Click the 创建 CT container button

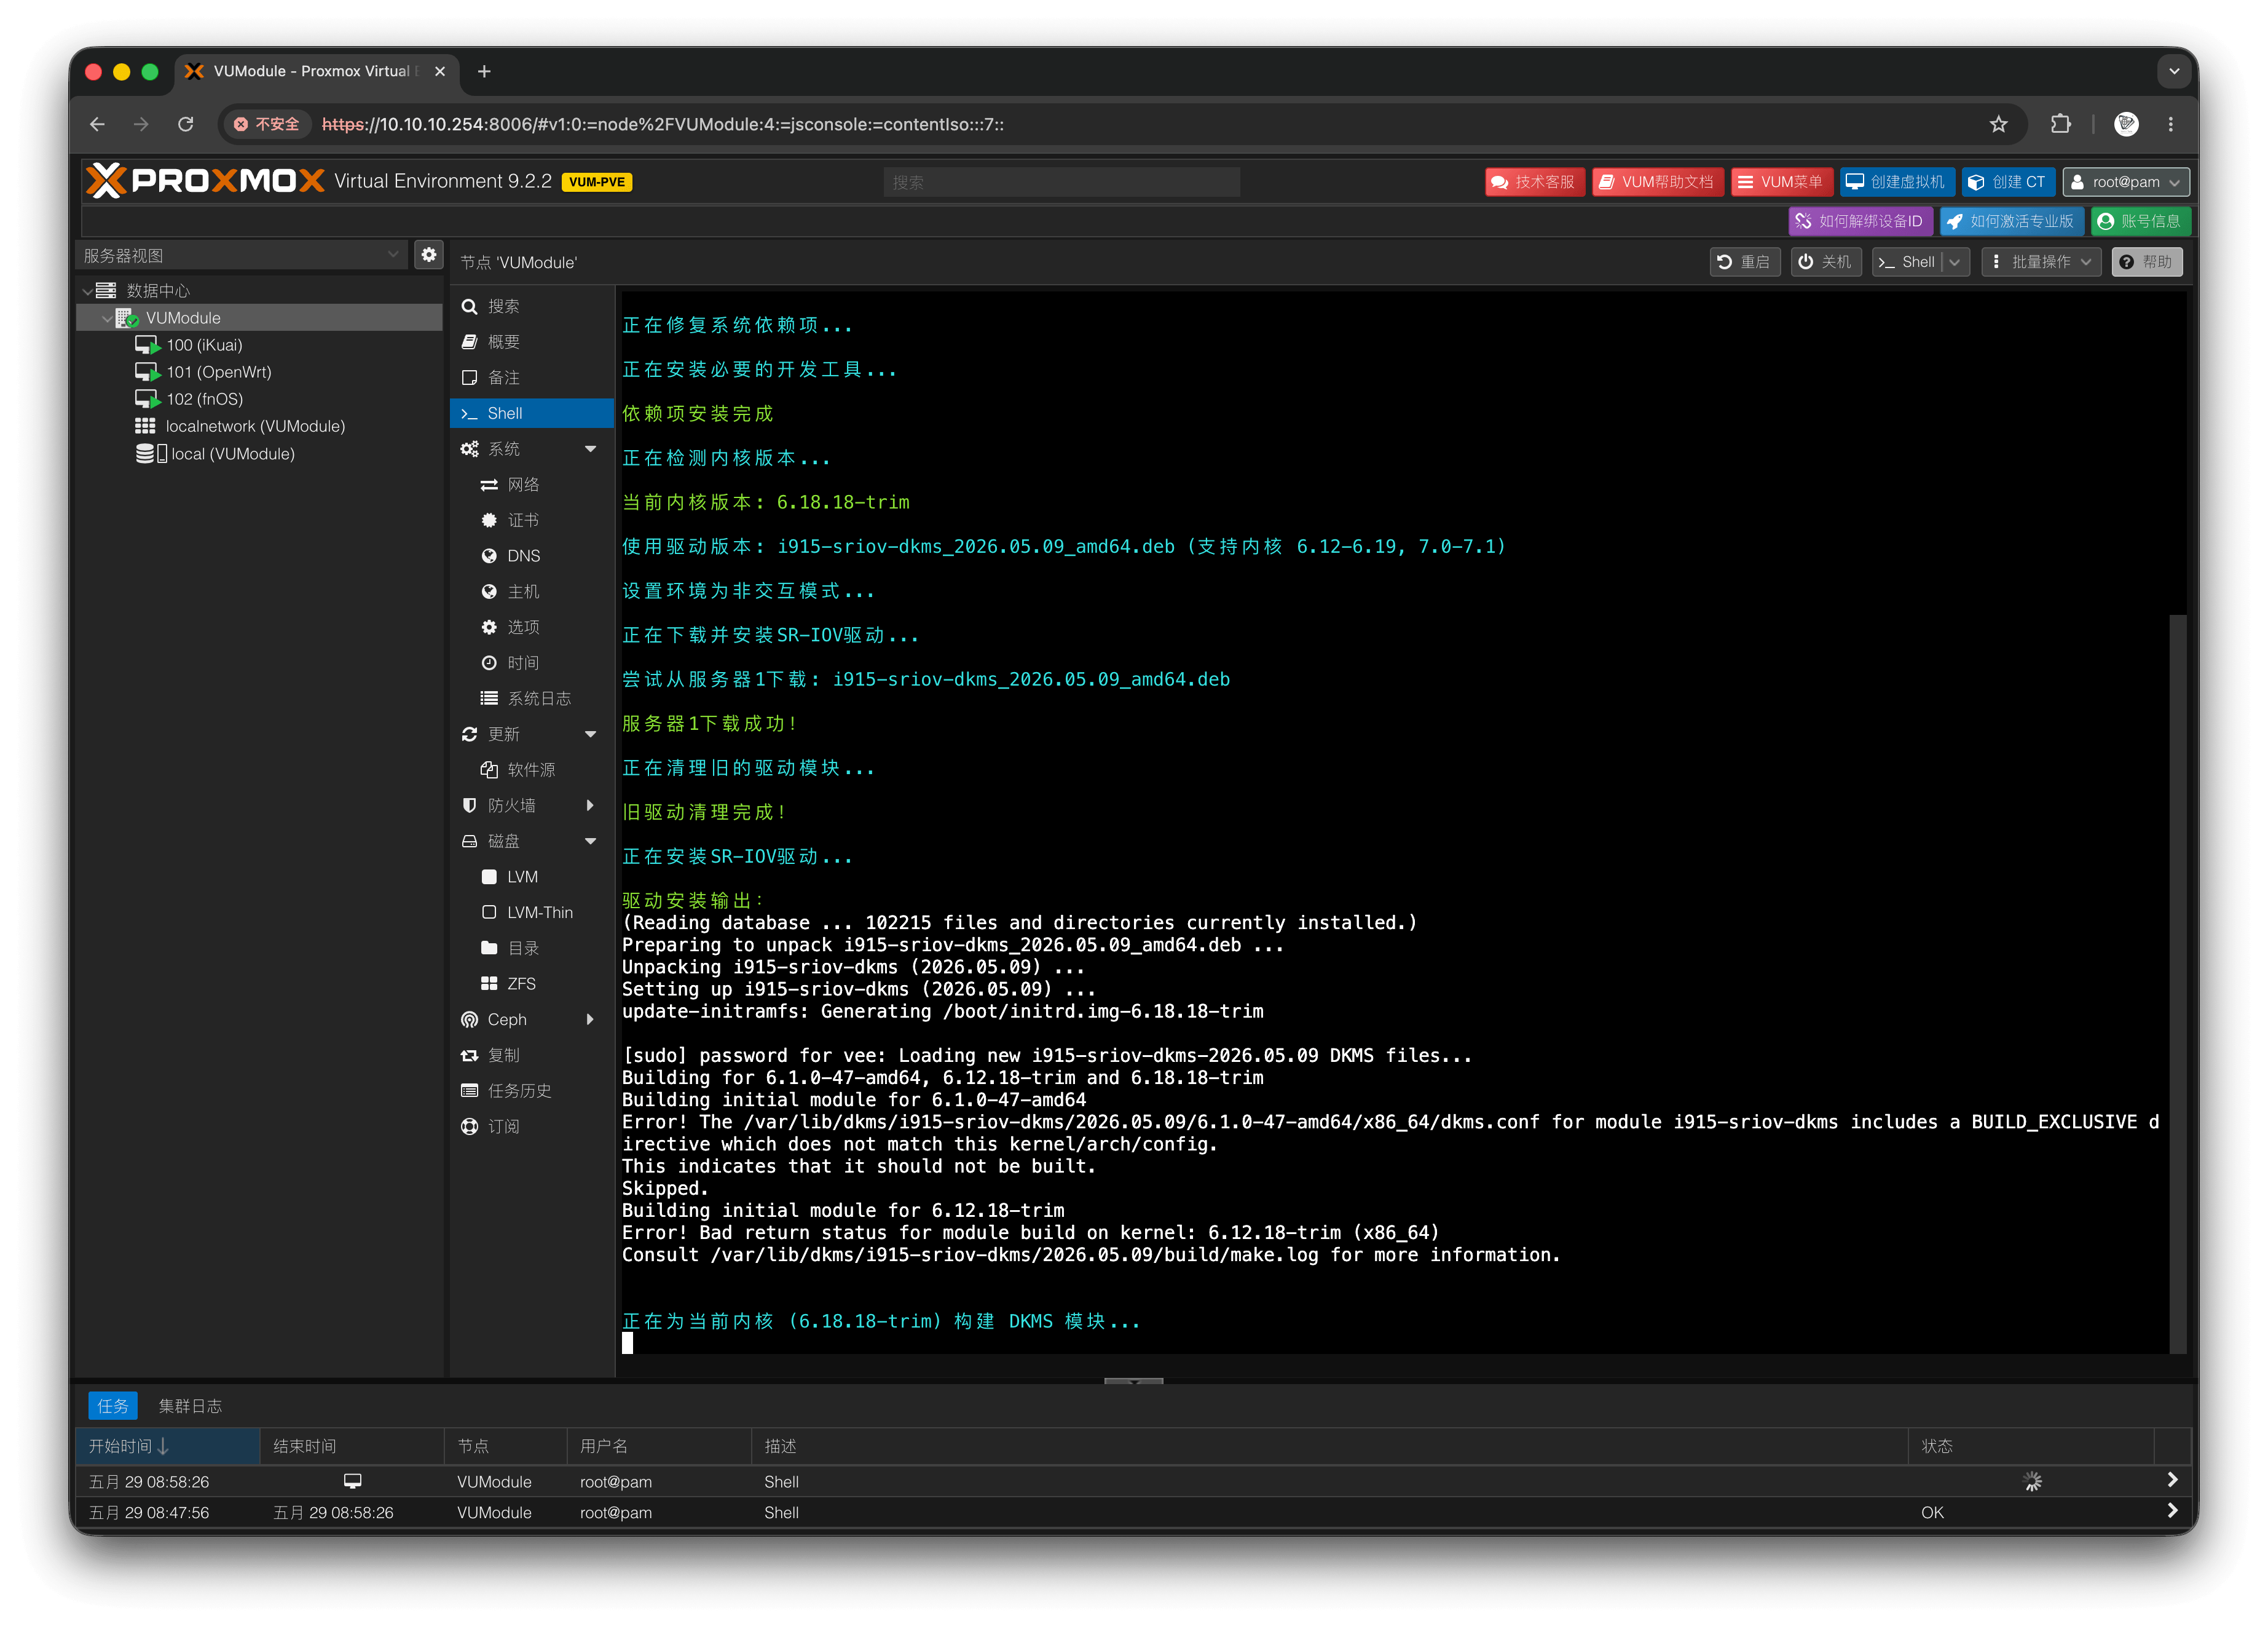click(2007, 182)
